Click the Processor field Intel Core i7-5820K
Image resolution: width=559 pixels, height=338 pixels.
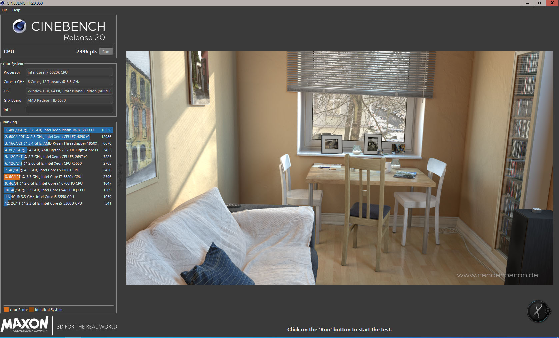coord(69,72)
